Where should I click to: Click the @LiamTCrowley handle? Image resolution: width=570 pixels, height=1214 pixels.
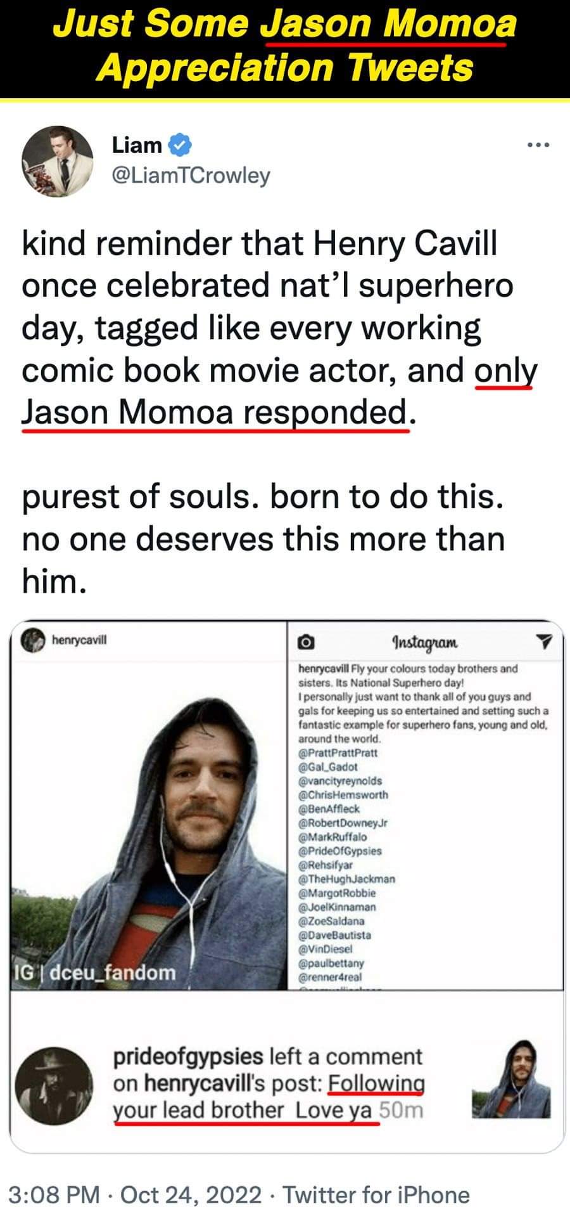coord(191,175)
